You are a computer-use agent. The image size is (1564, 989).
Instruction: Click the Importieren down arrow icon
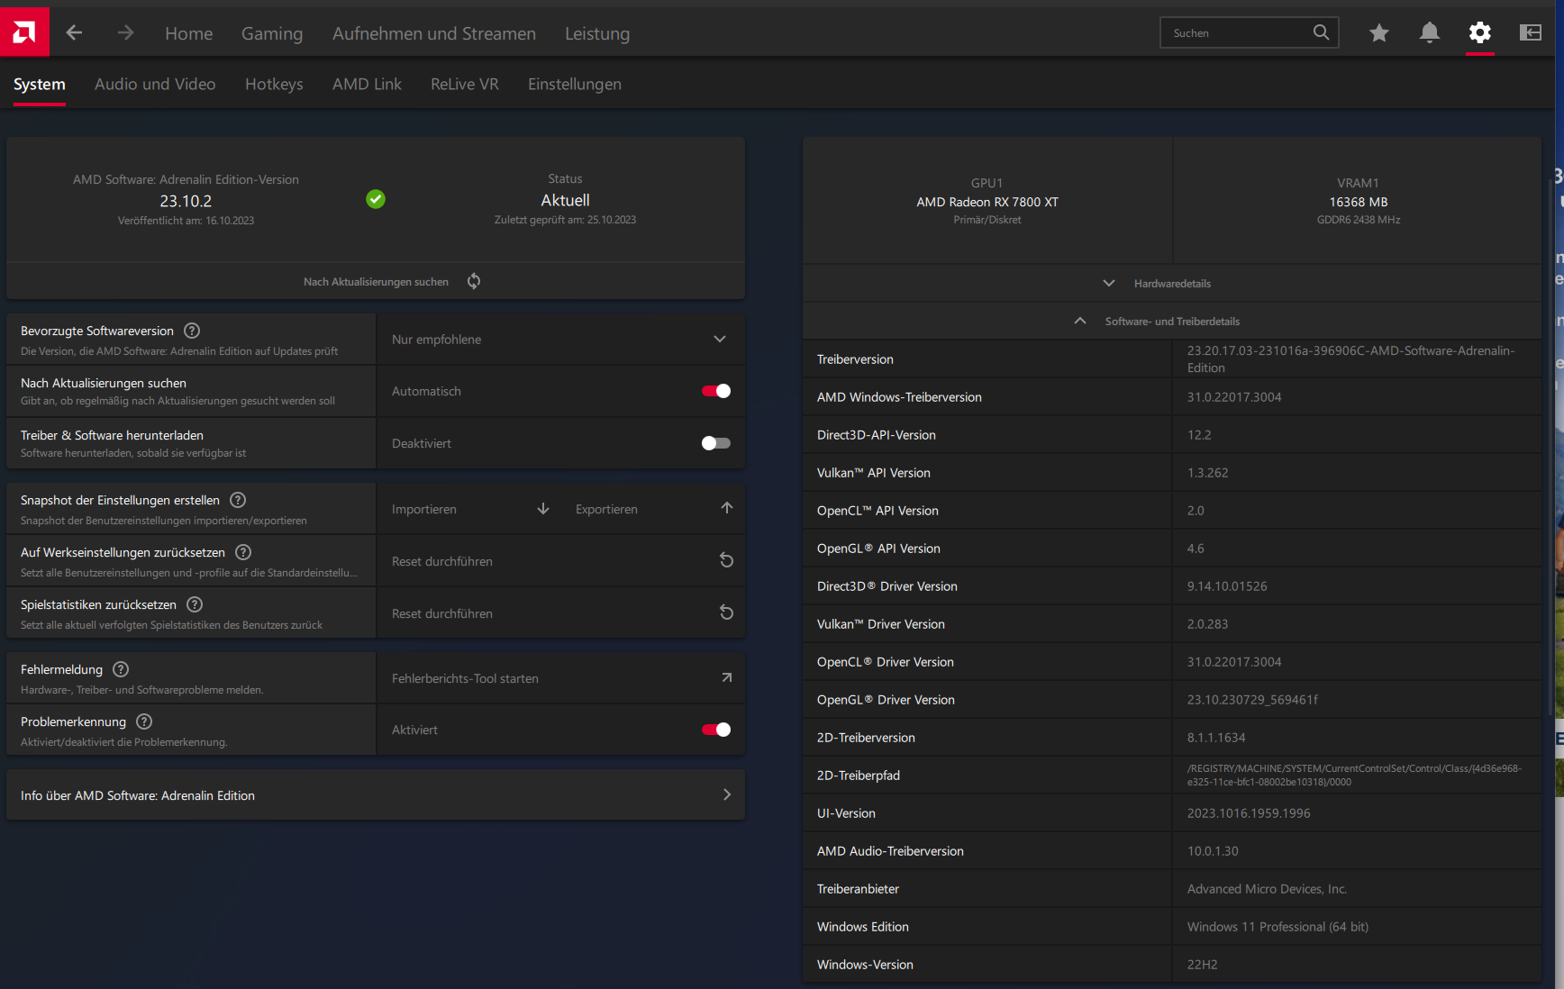coord(543,509)
